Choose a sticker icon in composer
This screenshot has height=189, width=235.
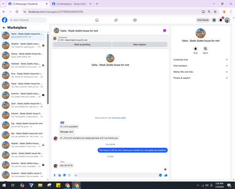point(64,175)
